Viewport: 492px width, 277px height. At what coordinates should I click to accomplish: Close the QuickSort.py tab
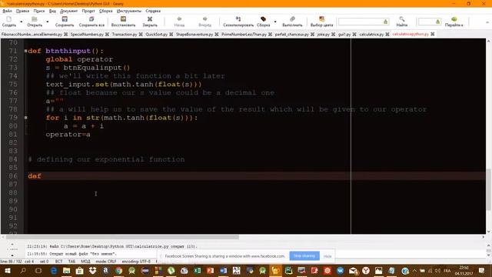(x=171, y=34)
